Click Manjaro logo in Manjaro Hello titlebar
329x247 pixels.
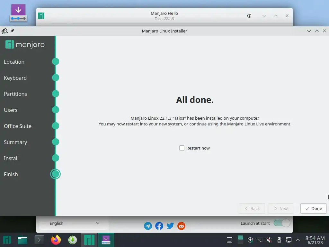[x=41, y=16]
